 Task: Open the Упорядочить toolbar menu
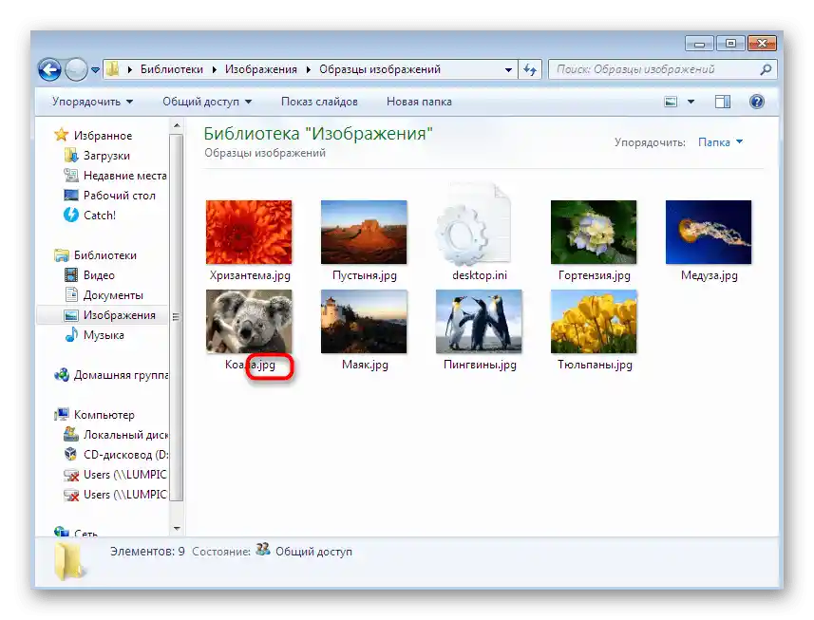coord(92,102)
